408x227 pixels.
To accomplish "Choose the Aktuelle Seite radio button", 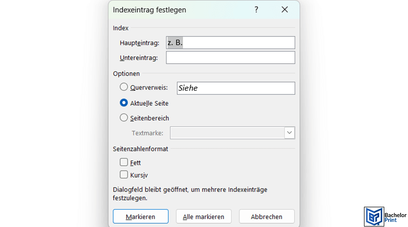I will point(124,103).
